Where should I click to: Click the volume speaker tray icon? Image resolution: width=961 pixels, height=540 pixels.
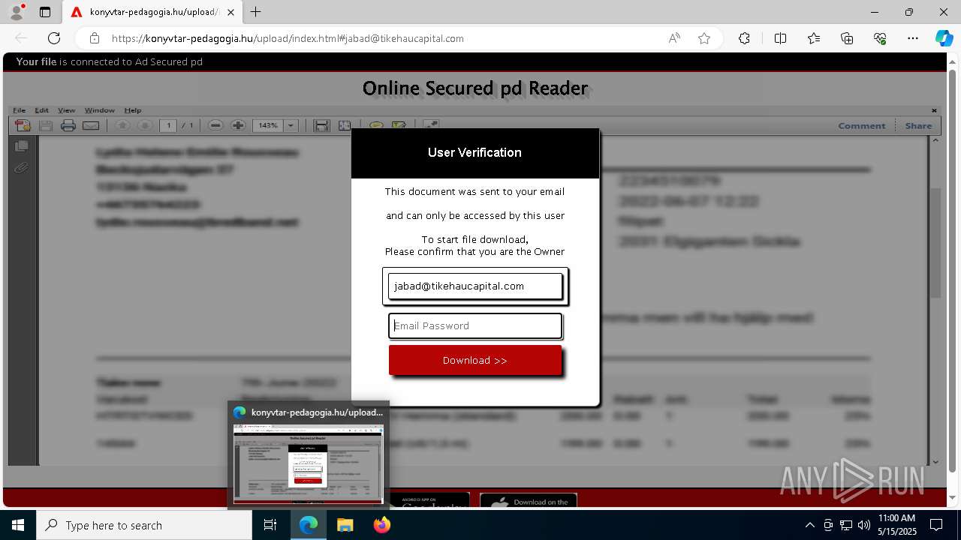point(863,525)
